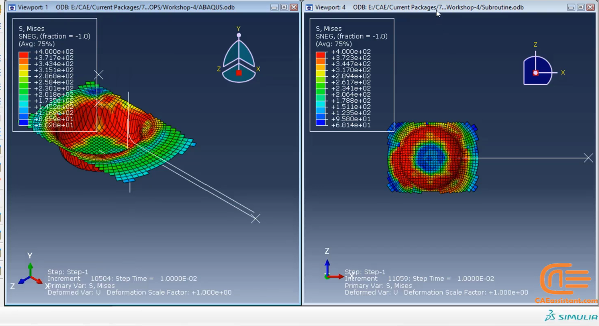The image size is (599, 326).
Task: Close the Viewport 1 window
Action: (294, 7)
